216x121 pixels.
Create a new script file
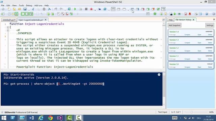(x=9, y=9)
